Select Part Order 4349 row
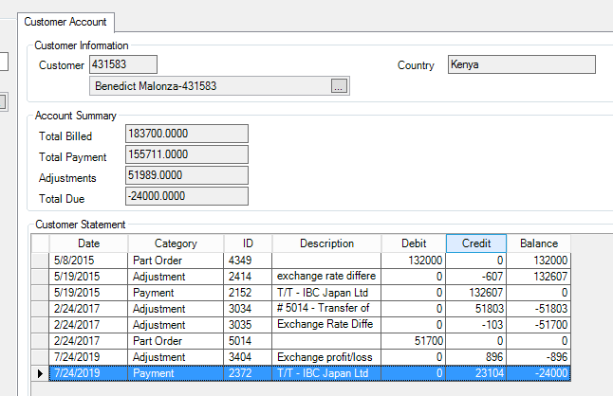 click(309, 261)
